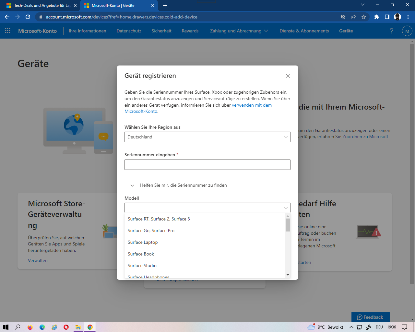This screenshot has height=332, width=415.
Task: Toggle the browser side panel icon
Action: (x=387, y=17)
